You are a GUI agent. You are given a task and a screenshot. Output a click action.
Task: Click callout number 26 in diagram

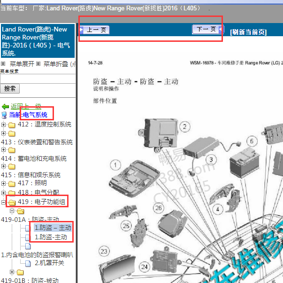(159, 208)
